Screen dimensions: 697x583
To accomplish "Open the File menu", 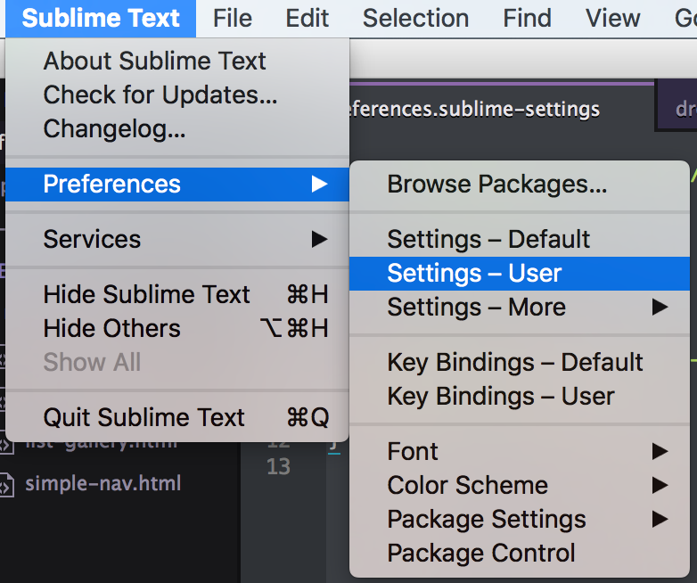I will tap(233, 18).
